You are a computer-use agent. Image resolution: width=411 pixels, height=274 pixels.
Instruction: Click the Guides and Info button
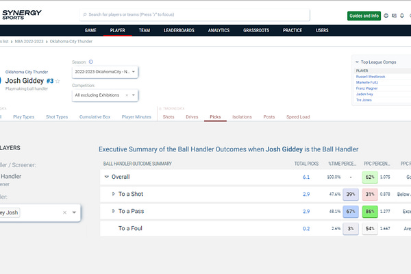pyautogui.click(x=364, y=16)
